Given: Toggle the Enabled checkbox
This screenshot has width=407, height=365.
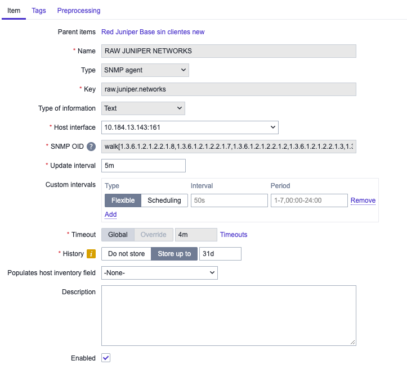Looking at the screenshot, I should (106, 358).
